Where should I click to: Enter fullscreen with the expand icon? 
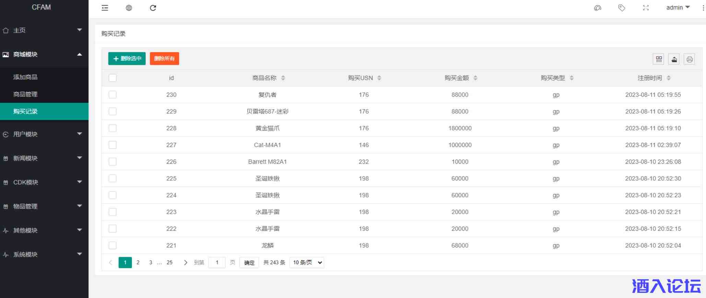pyautogui.click(x=646, y=8)
